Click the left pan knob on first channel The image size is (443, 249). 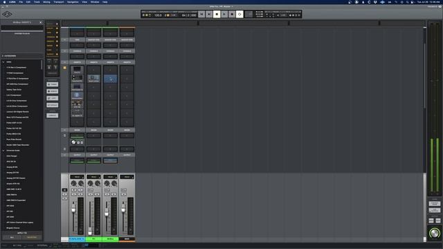coord(74,183)
